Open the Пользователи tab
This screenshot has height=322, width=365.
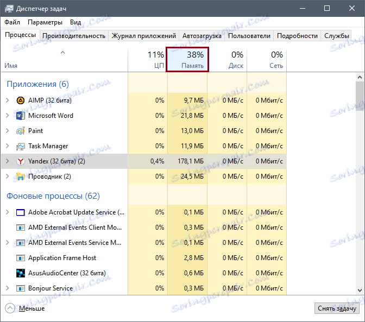[x=249, y=36]
